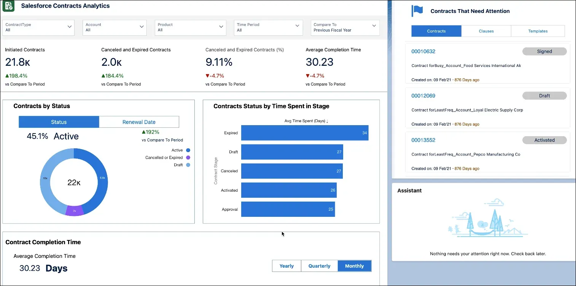Screen dimensions: 576x286
Task: Select Yearly completion time view
Action: tap(286, 266)
